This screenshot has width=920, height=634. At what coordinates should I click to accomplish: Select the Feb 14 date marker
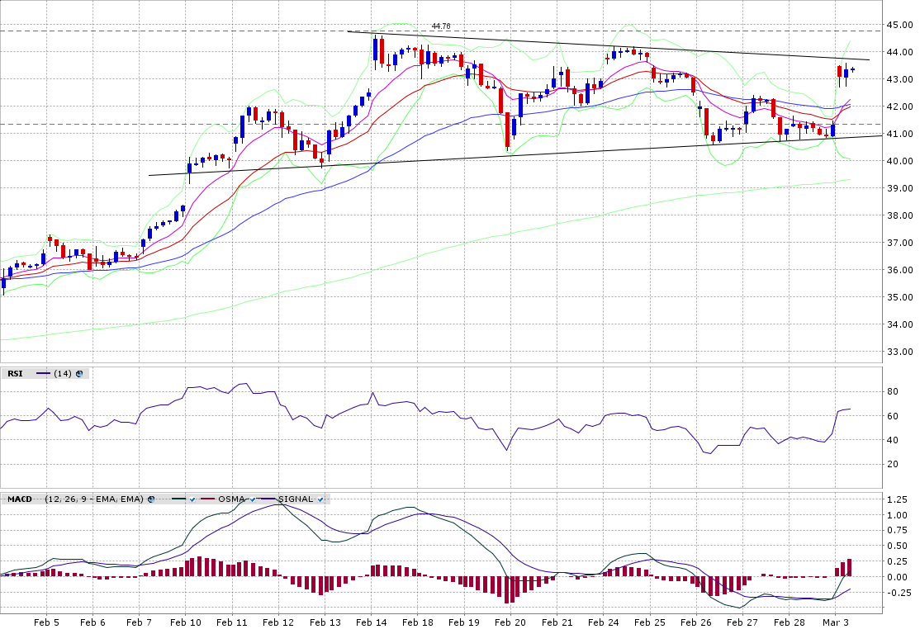pos(372,622)
